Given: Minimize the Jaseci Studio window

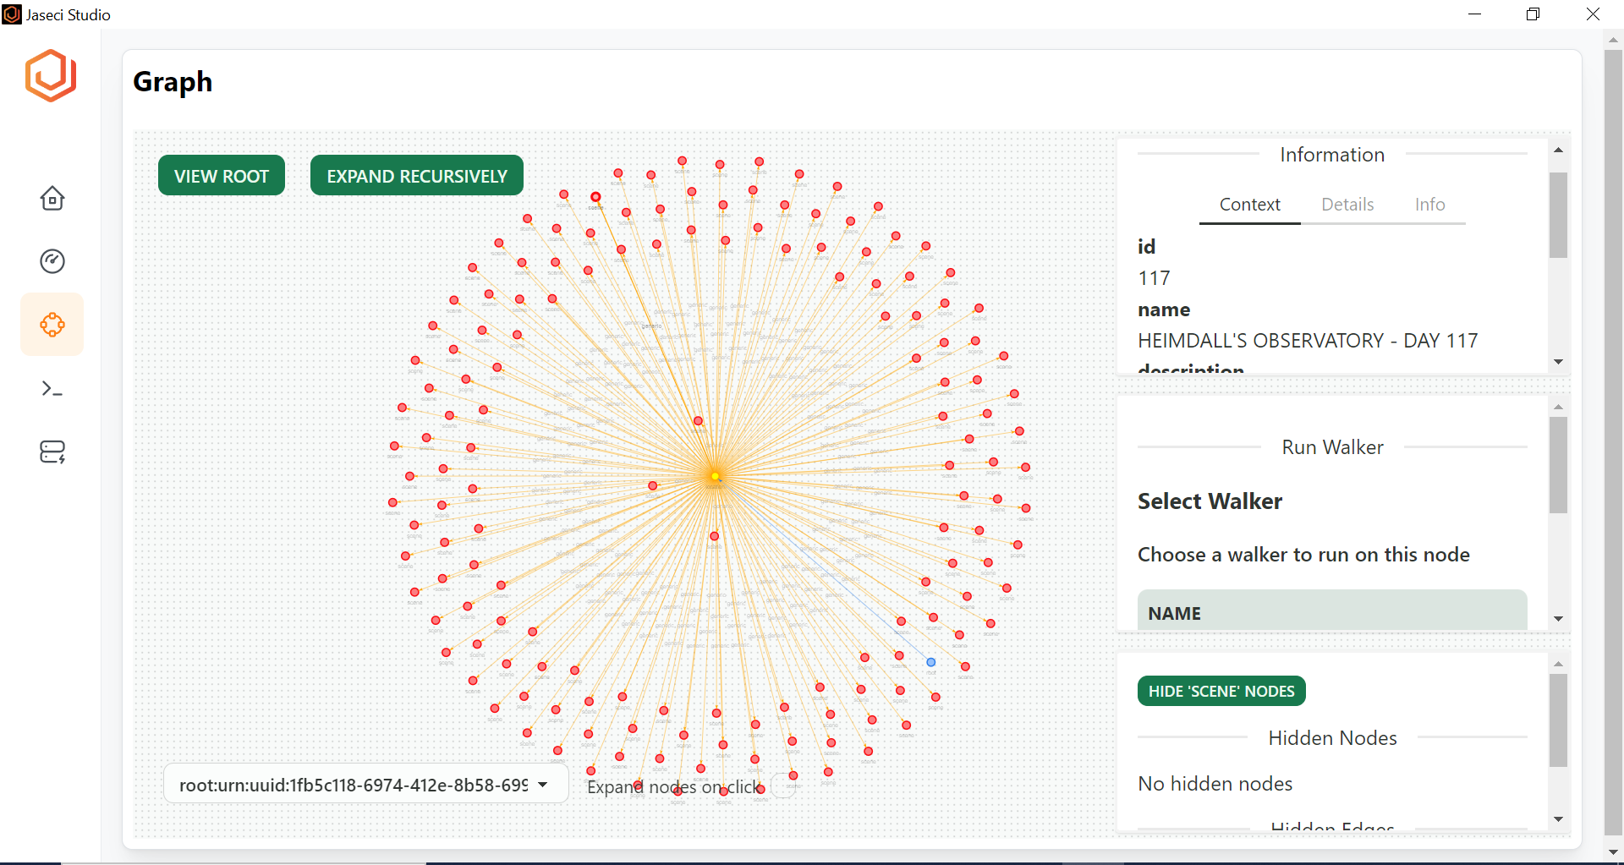Looking at the screenshot, I should (x=1474, y=14).
